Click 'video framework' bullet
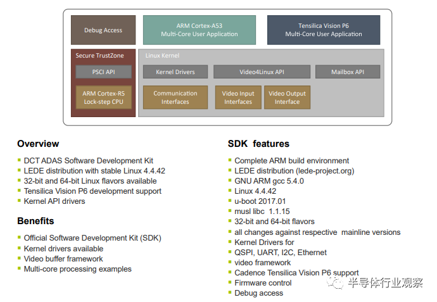Image resolution: width=437 pixels, height=302 pixels. [263, 263]
